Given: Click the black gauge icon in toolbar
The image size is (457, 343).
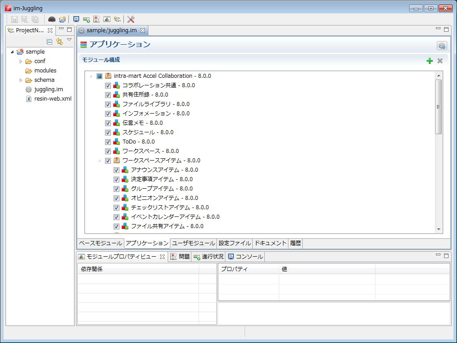Looking at the screenshot, I should [x=52, y=19].
